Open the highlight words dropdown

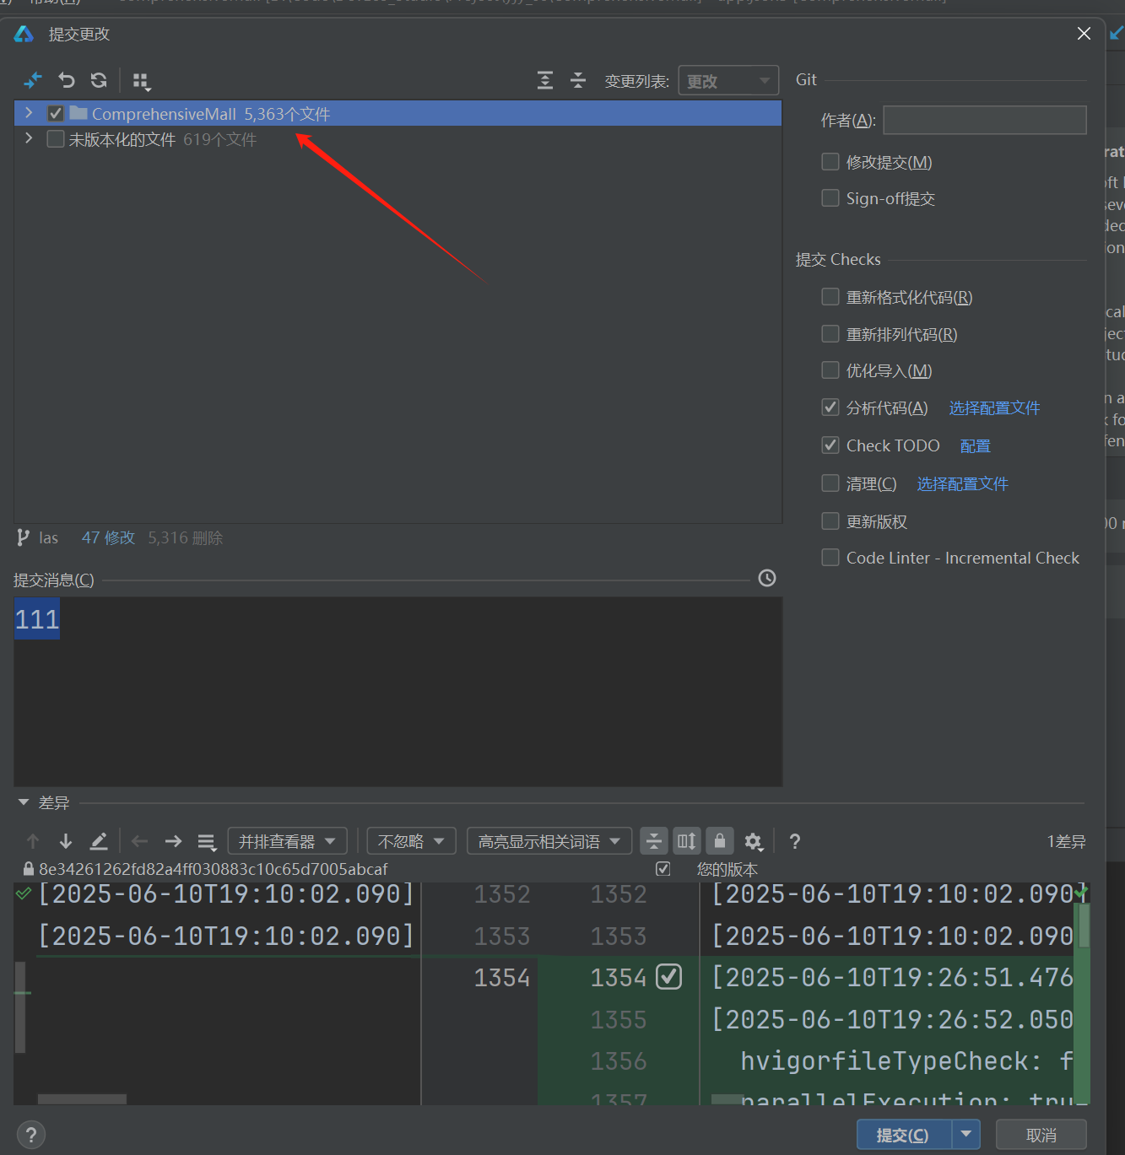[x=549, y=841]
